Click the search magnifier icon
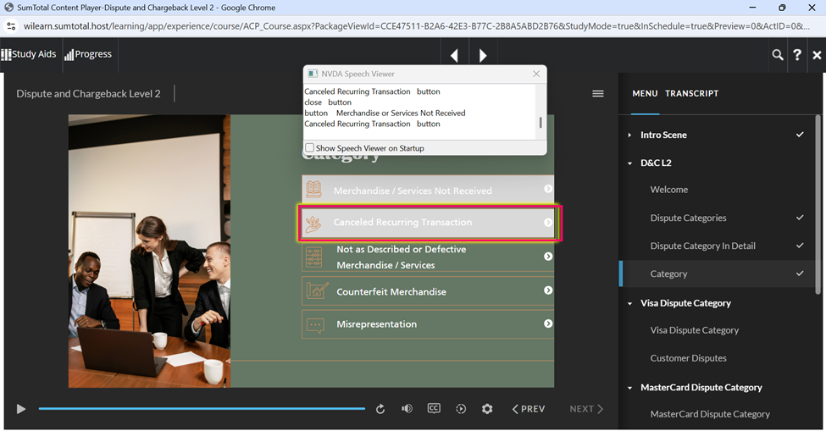Image resolution: width=826 pixels, height=431 pixels. 777,55
